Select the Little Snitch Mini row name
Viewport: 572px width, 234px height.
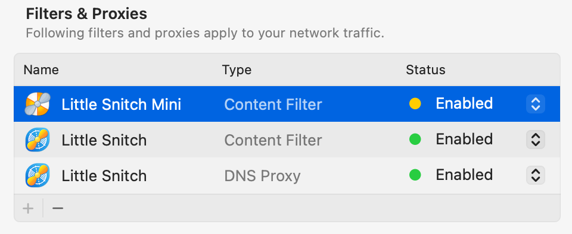(x=121, y=105)
